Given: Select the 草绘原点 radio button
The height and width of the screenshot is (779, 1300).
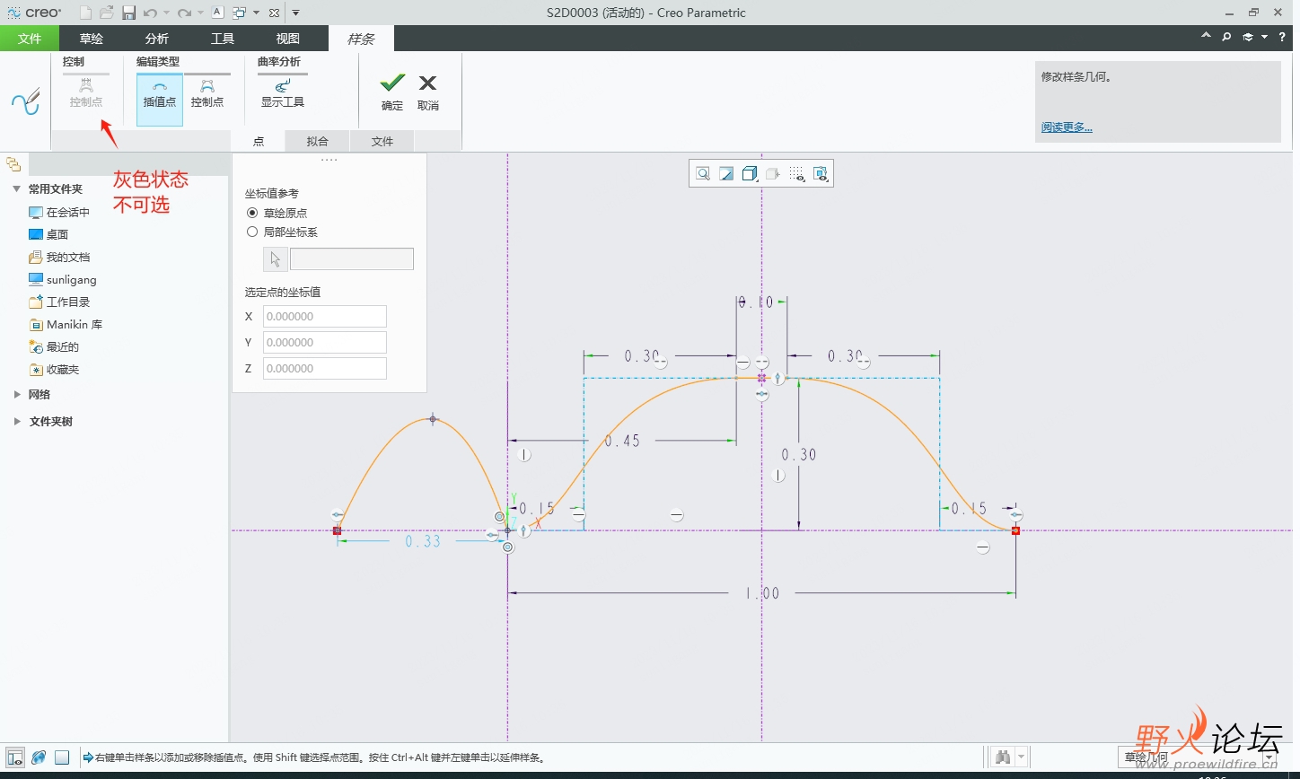Looking at the screenshot, I should coord(252,213).
